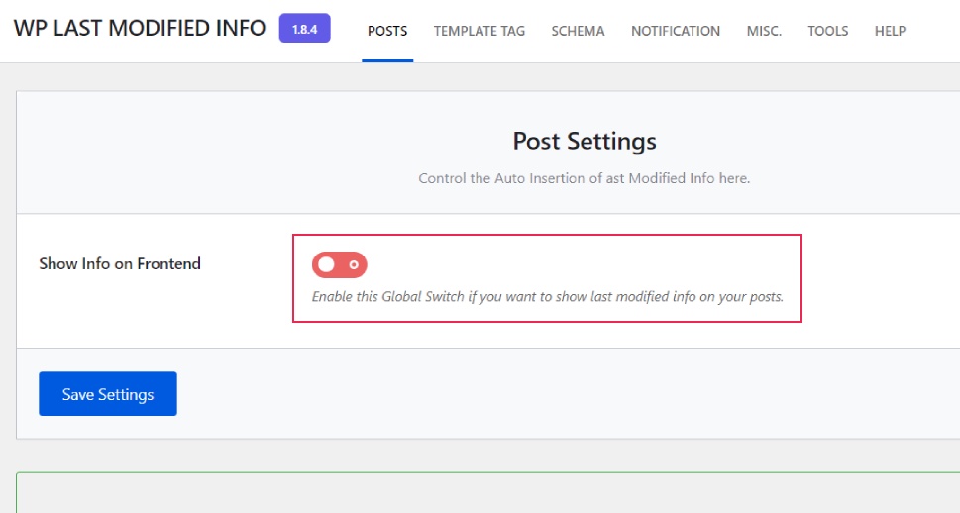
Task: Click the small circle indicator inside the toggle
Action: [x=354, y=264]
